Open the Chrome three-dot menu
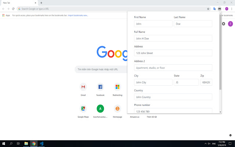Screen dimensions: 235x147 coord(232,9)
